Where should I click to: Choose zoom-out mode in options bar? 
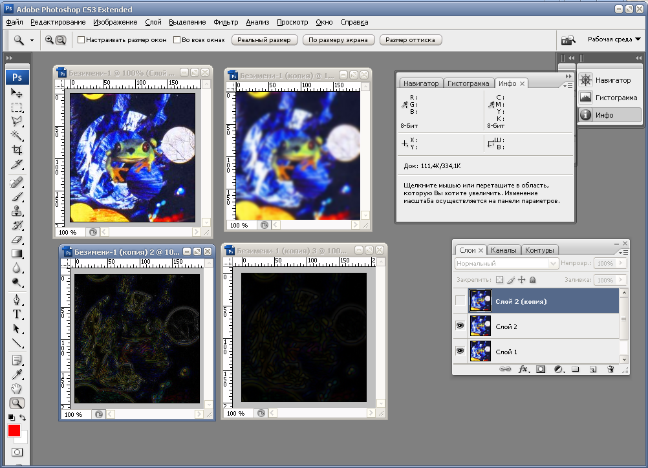pos(61,39)
